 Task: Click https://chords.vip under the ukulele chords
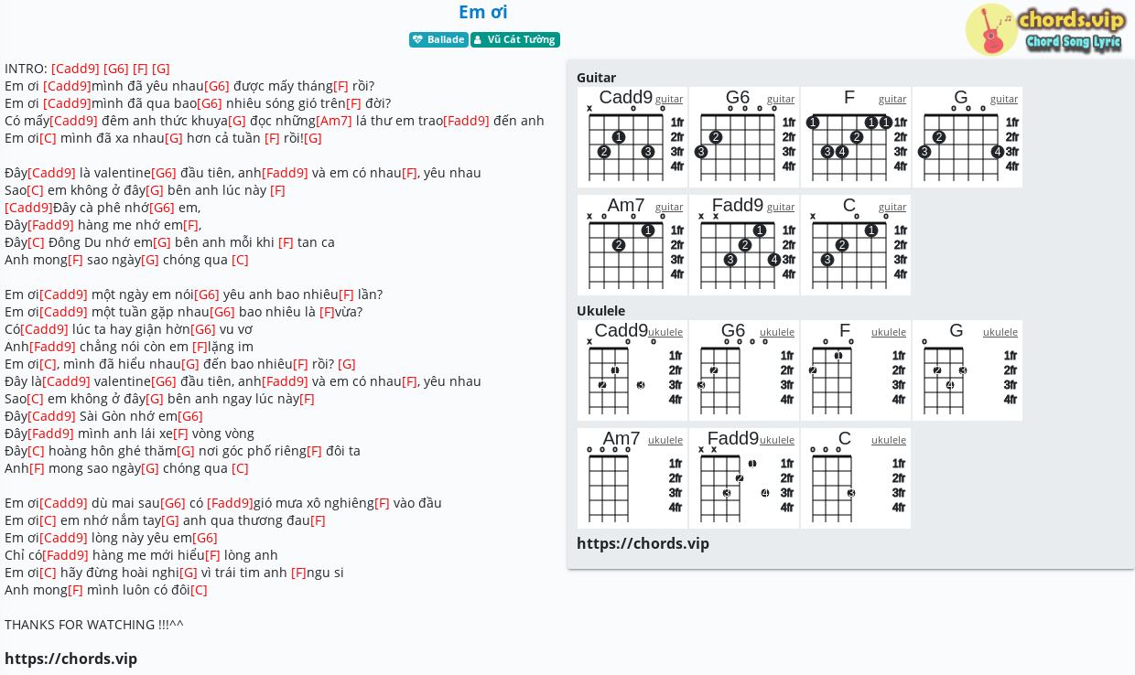(643, 543)
